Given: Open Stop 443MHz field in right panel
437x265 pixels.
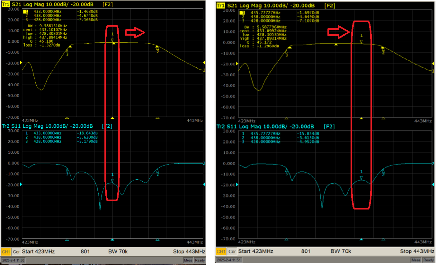Looking at the screenshot, I should click(x=417, y=251).
